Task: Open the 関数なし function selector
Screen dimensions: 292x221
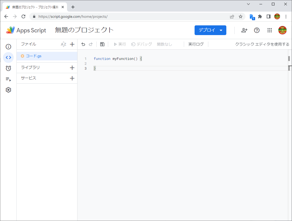Action: click(164, 44)
